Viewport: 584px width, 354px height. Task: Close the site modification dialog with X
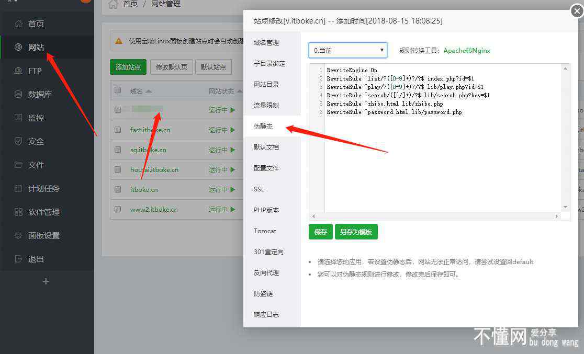[x=577, y=10]
